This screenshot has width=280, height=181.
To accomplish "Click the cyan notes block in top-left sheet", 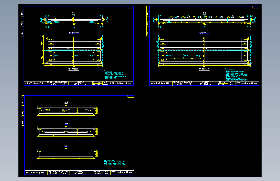I will (115, 74).
